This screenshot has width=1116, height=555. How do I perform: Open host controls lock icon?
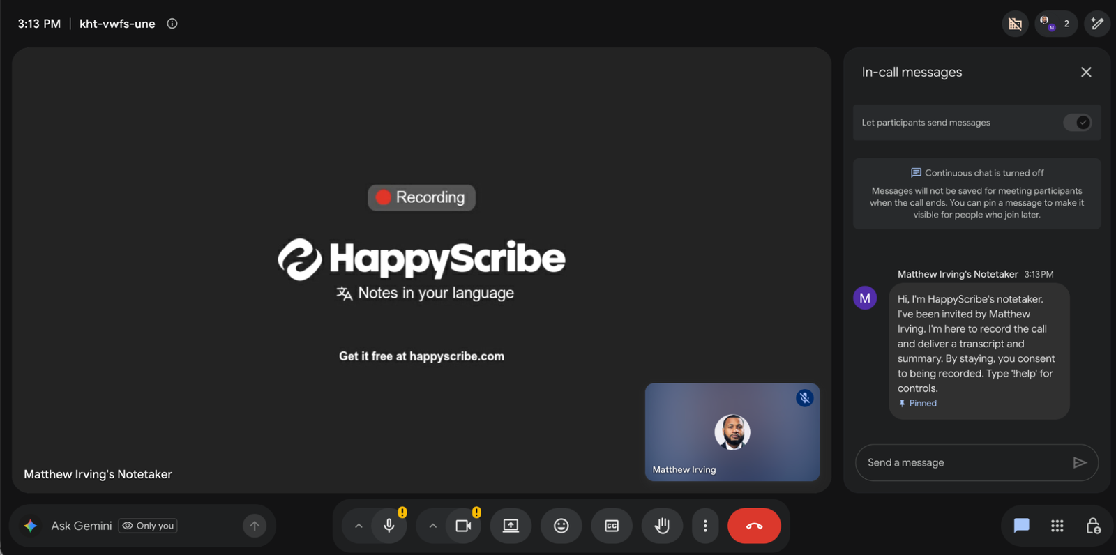1093,526
